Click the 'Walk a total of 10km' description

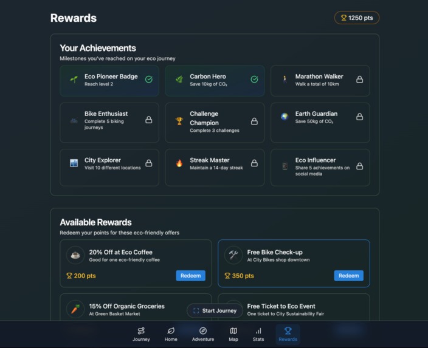pos(317,84)
